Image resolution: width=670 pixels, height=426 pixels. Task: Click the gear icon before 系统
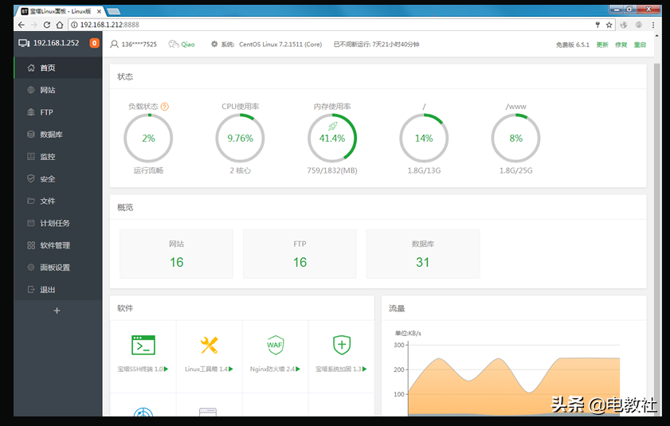coord(214,44)
